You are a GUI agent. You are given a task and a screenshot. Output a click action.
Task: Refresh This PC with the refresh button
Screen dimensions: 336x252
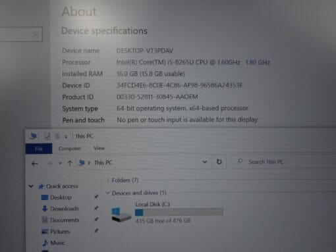[x=219, y=162]
